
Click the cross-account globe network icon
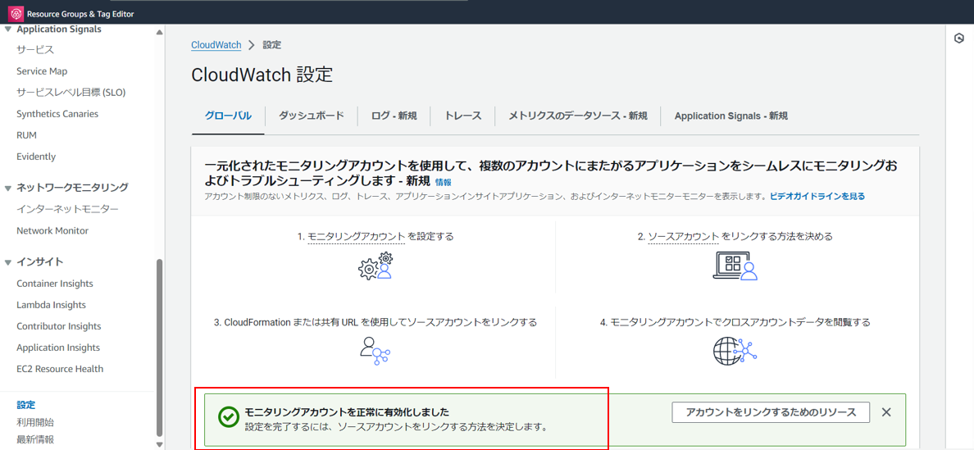coord(735,352)
